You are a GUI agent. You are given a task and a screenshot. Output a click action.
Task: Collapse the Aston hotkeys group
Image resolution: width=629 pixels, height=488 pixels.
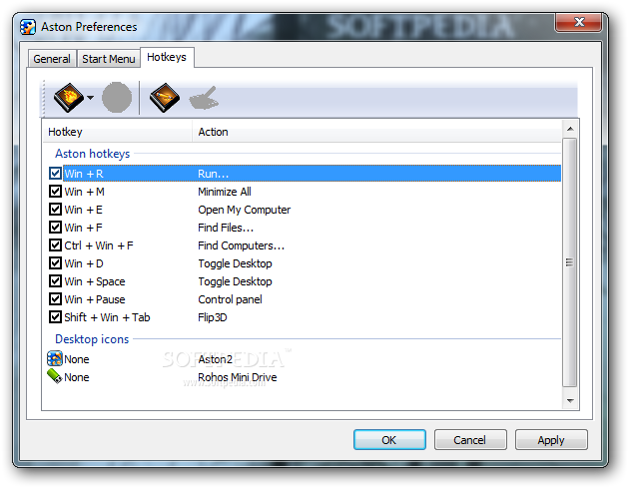pyautogui.click(x=92, y=154)
